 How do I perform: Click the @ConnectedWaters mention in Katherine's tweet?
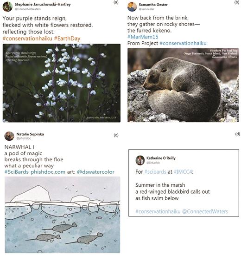pyautogui.click(x=205, y=211)
